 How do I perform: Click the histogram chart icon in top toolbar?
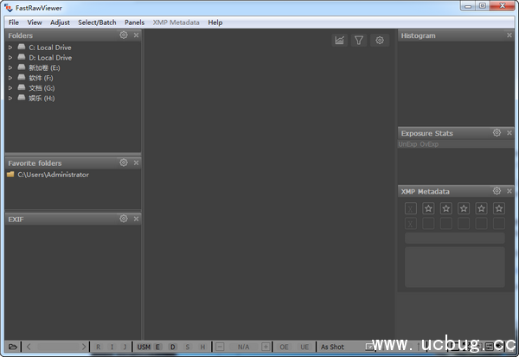(x=340, y=40)
